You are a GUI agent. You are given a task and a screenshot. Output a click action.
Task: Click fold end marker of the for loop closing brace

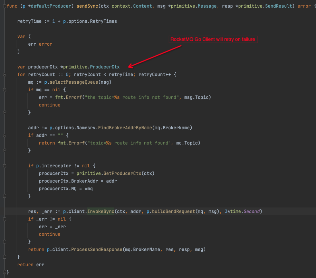coord(4,257)
